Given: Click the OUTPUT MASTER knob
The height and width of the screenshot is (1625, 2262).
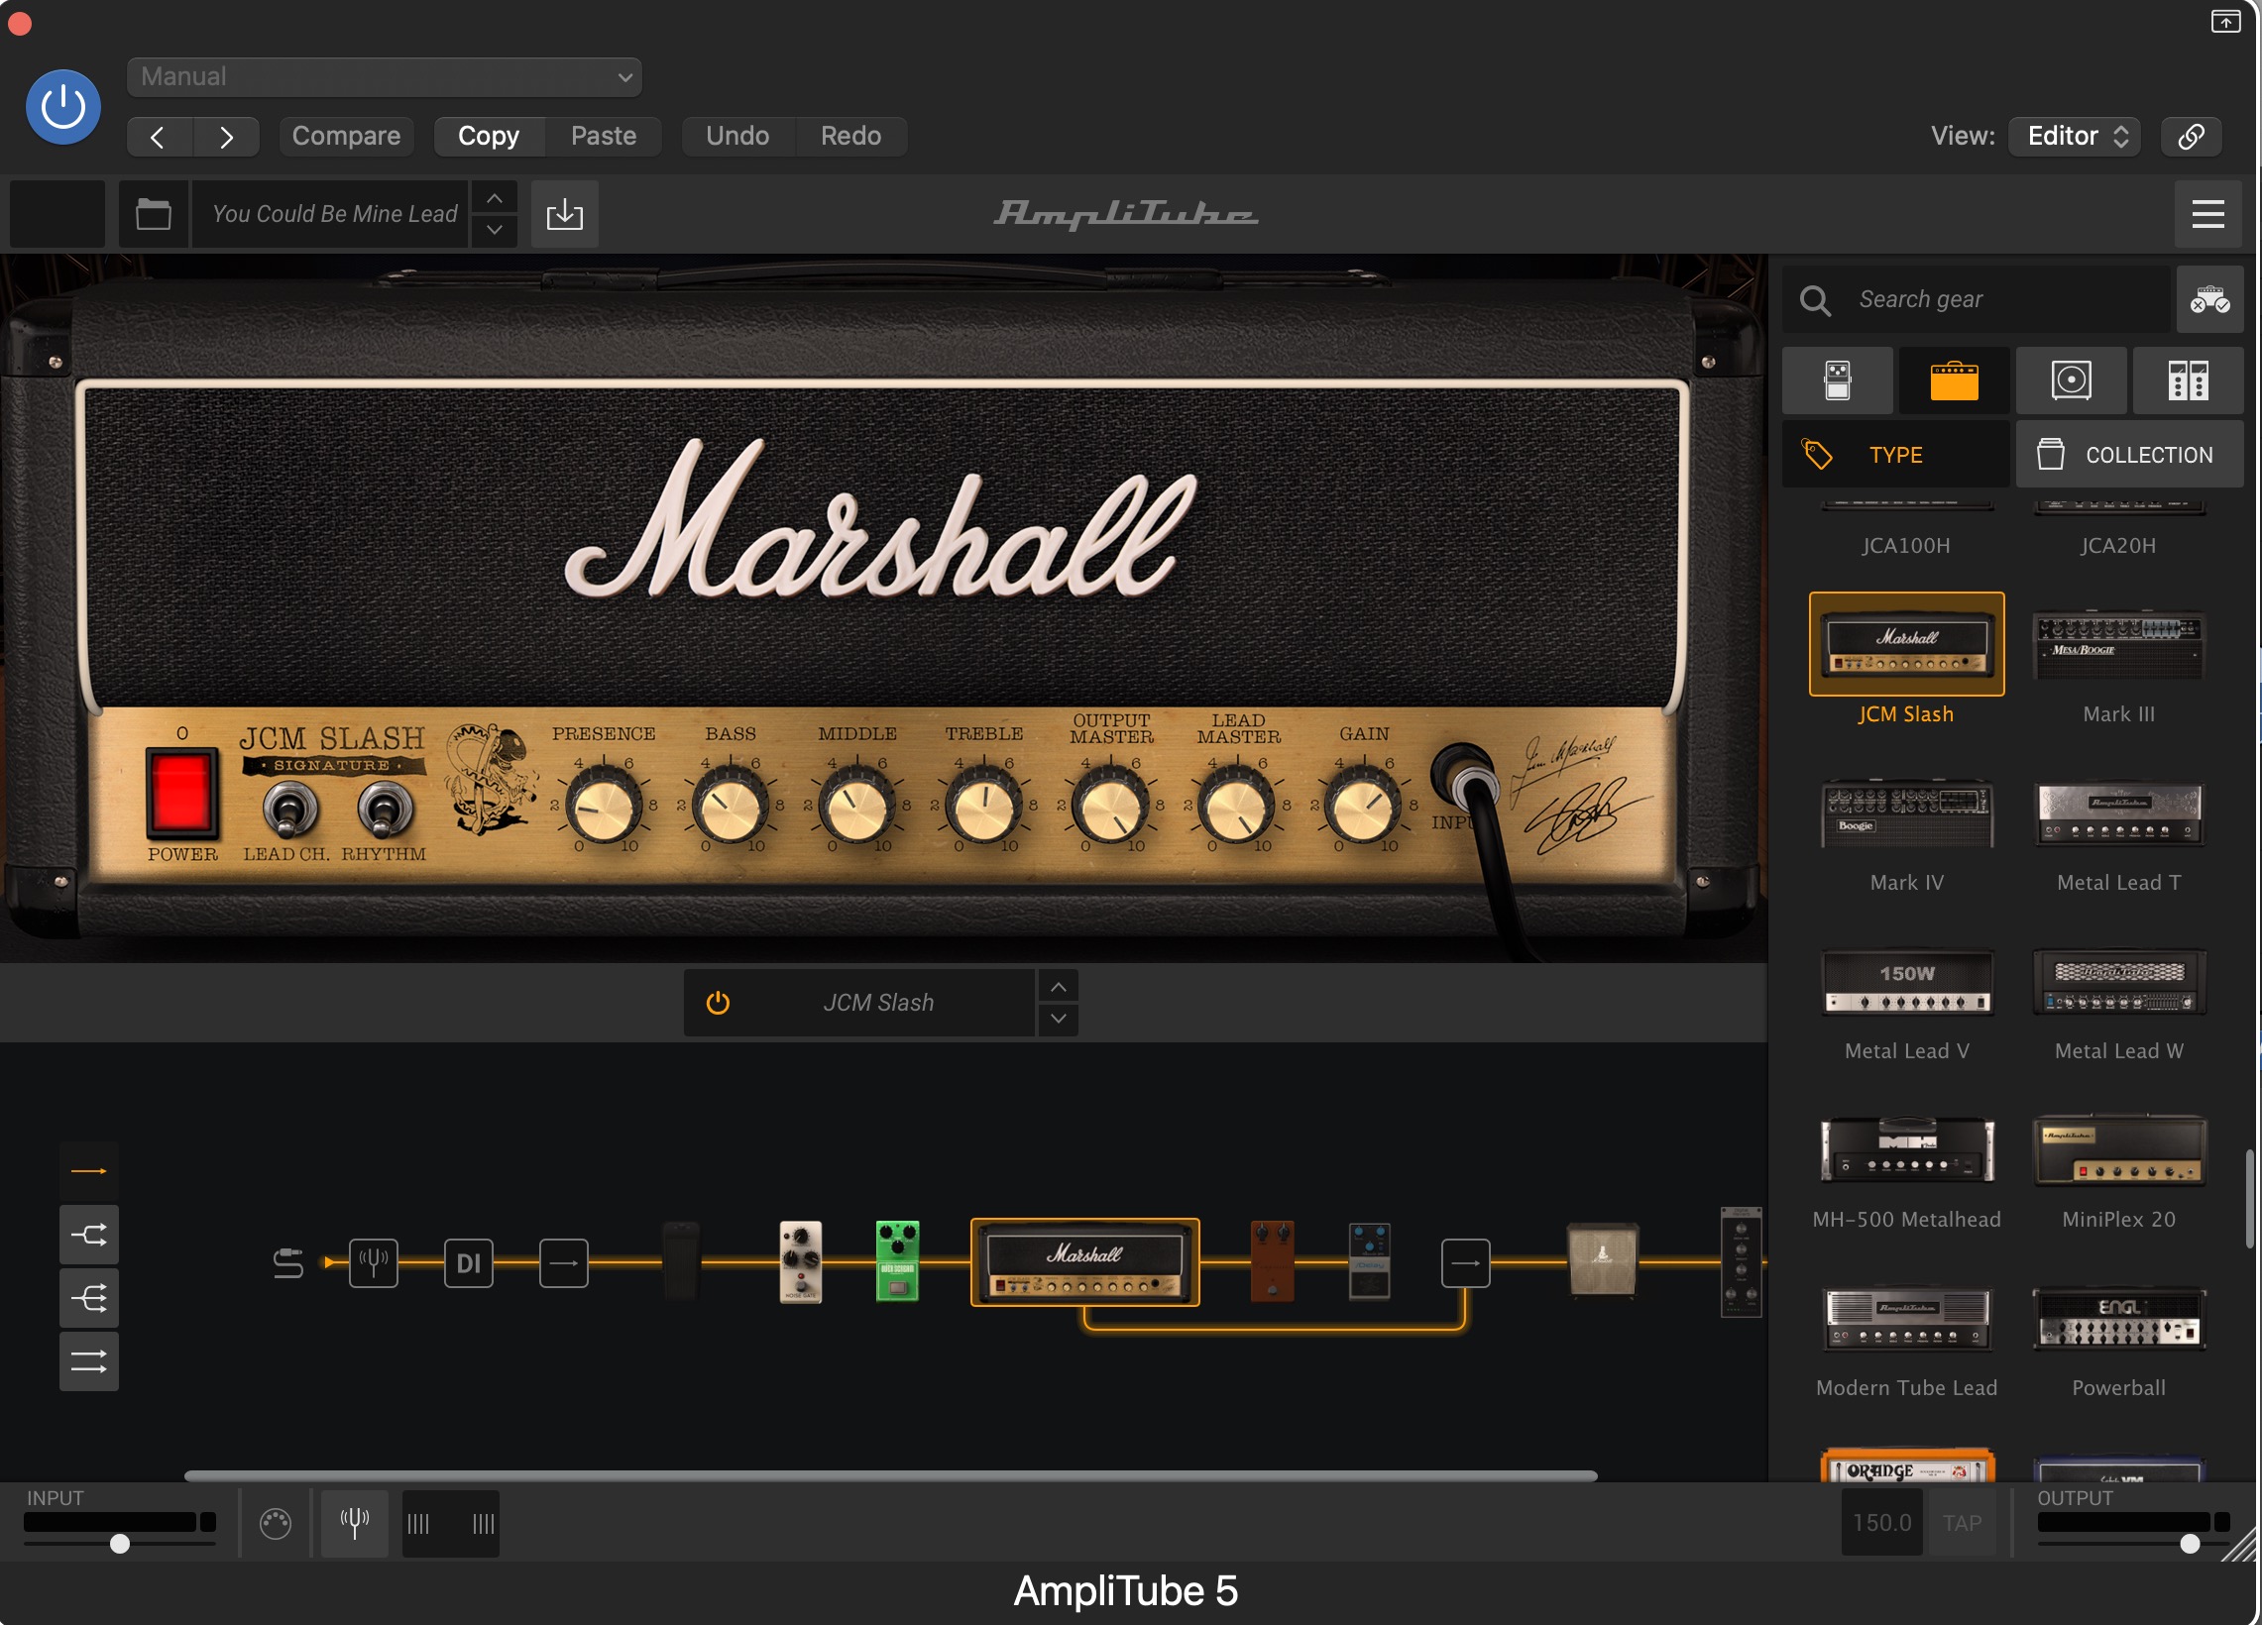Looking at the screenshot, I should tap(1110, 806).
